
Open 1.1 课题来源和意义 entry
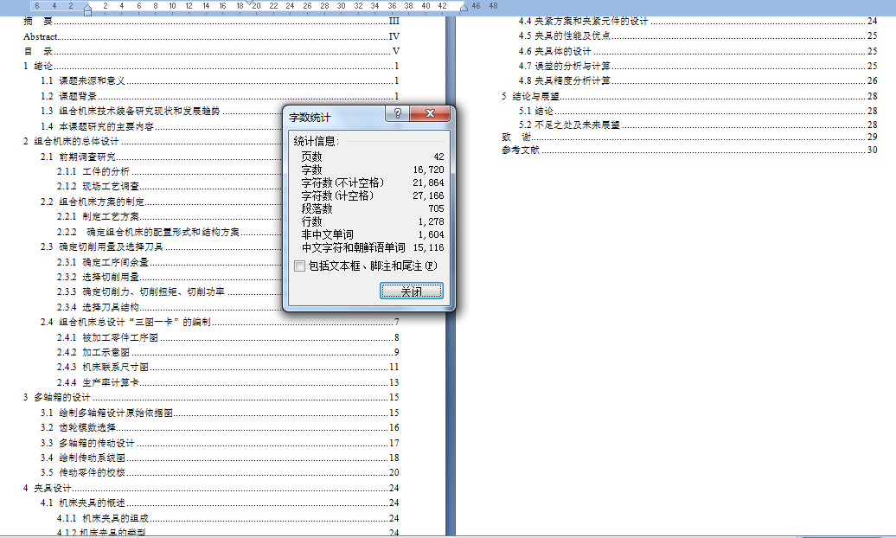220,80
